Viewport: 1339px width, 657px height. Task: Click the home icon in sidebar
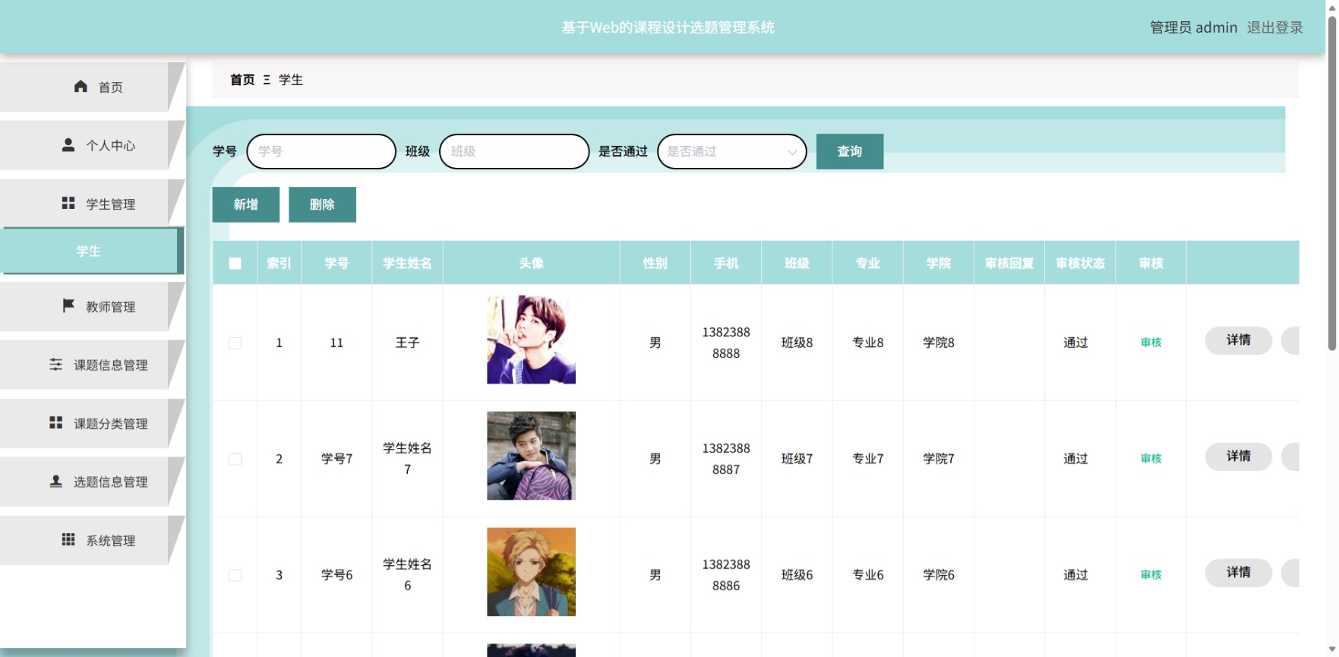point(81,87)
